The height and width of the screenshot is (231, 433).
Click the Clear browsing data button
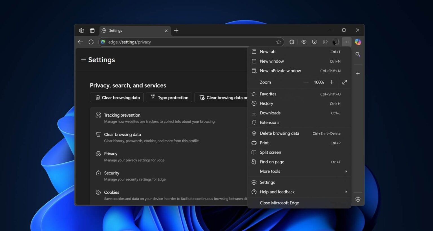[x=116, y=97]
